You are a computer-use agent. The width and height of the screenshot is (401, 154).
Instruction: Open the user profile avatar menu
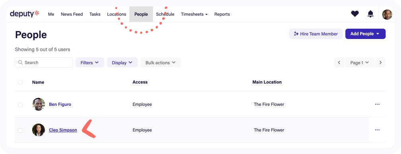(387, 15)
